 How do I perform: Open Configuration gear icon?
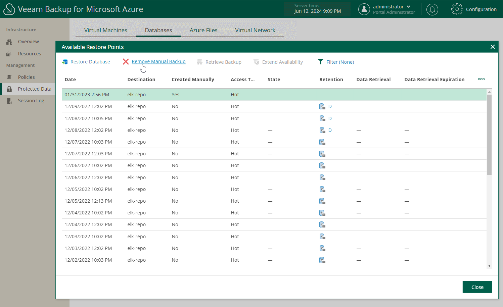coord(457,9)
